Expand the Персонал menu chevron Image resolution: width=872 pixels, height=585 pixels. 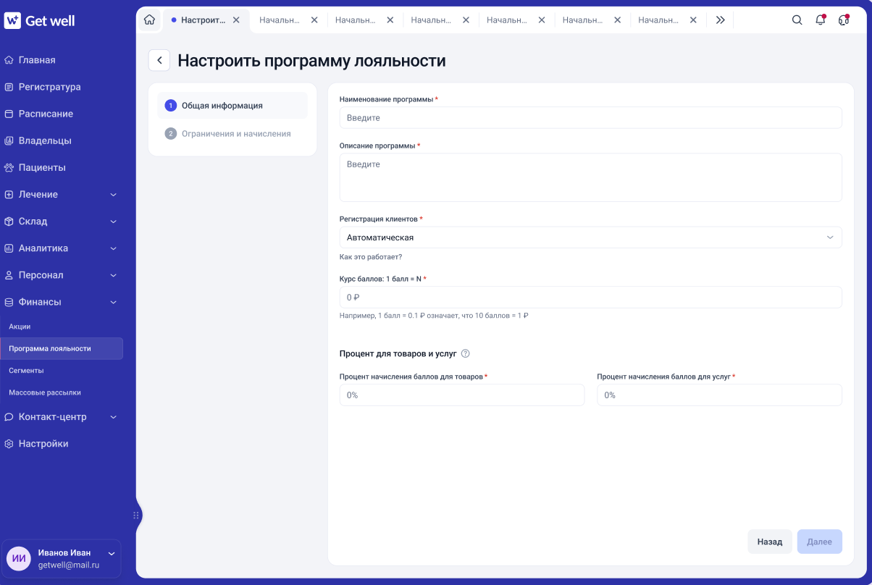[114, 275]
